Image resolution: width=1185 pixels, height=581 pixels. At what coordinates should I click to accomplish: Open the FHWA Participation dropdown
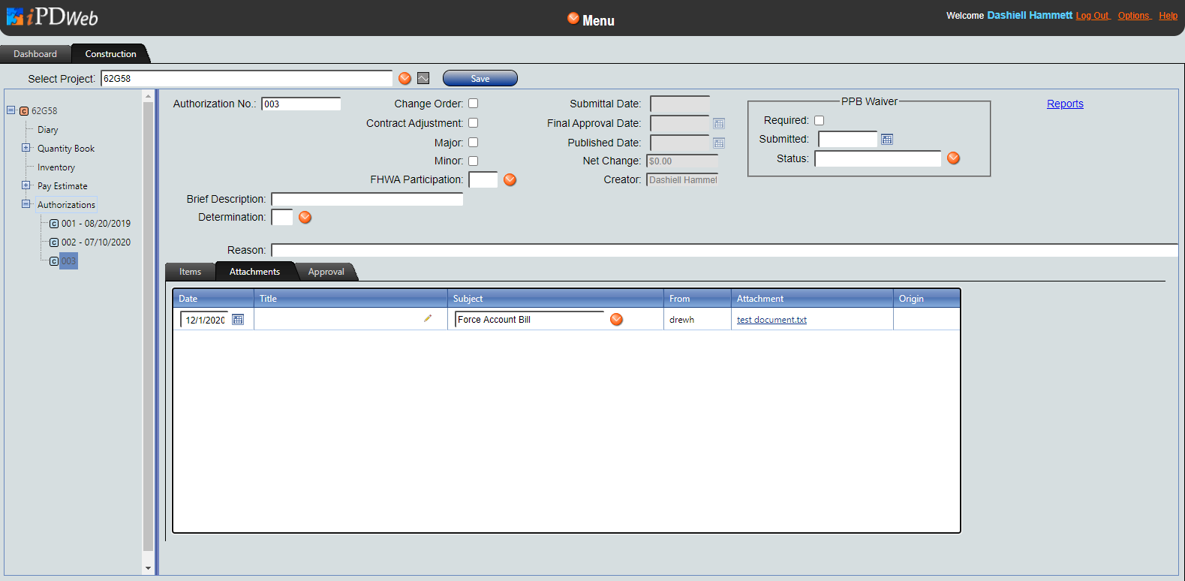pos(510,180)
